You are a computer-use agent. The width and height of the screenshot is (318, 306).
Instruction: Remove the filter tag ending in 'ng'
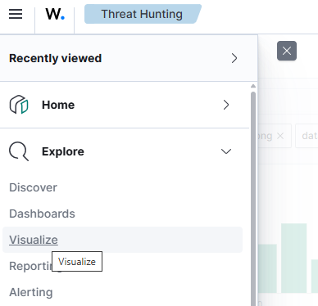coord(280,136)
